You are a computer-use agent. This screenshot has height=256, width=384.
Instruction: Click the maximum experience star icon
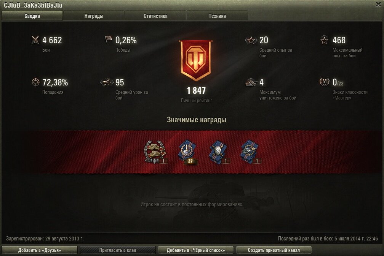point(324,40)
